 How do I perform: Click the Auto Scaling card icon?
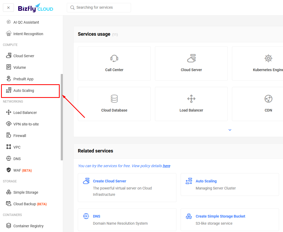(189, 181)
